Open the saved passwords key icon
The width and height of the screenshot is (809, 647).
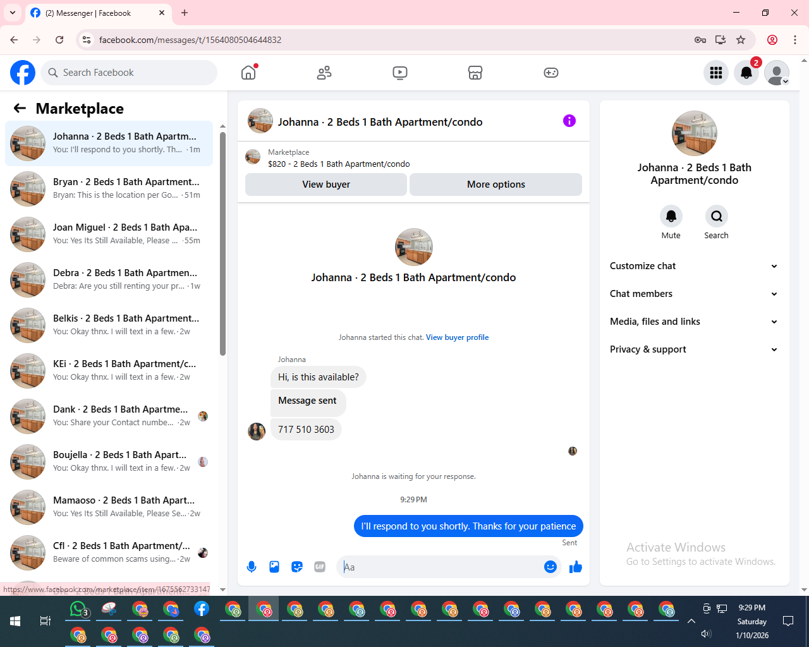click(x=700, y=40)
